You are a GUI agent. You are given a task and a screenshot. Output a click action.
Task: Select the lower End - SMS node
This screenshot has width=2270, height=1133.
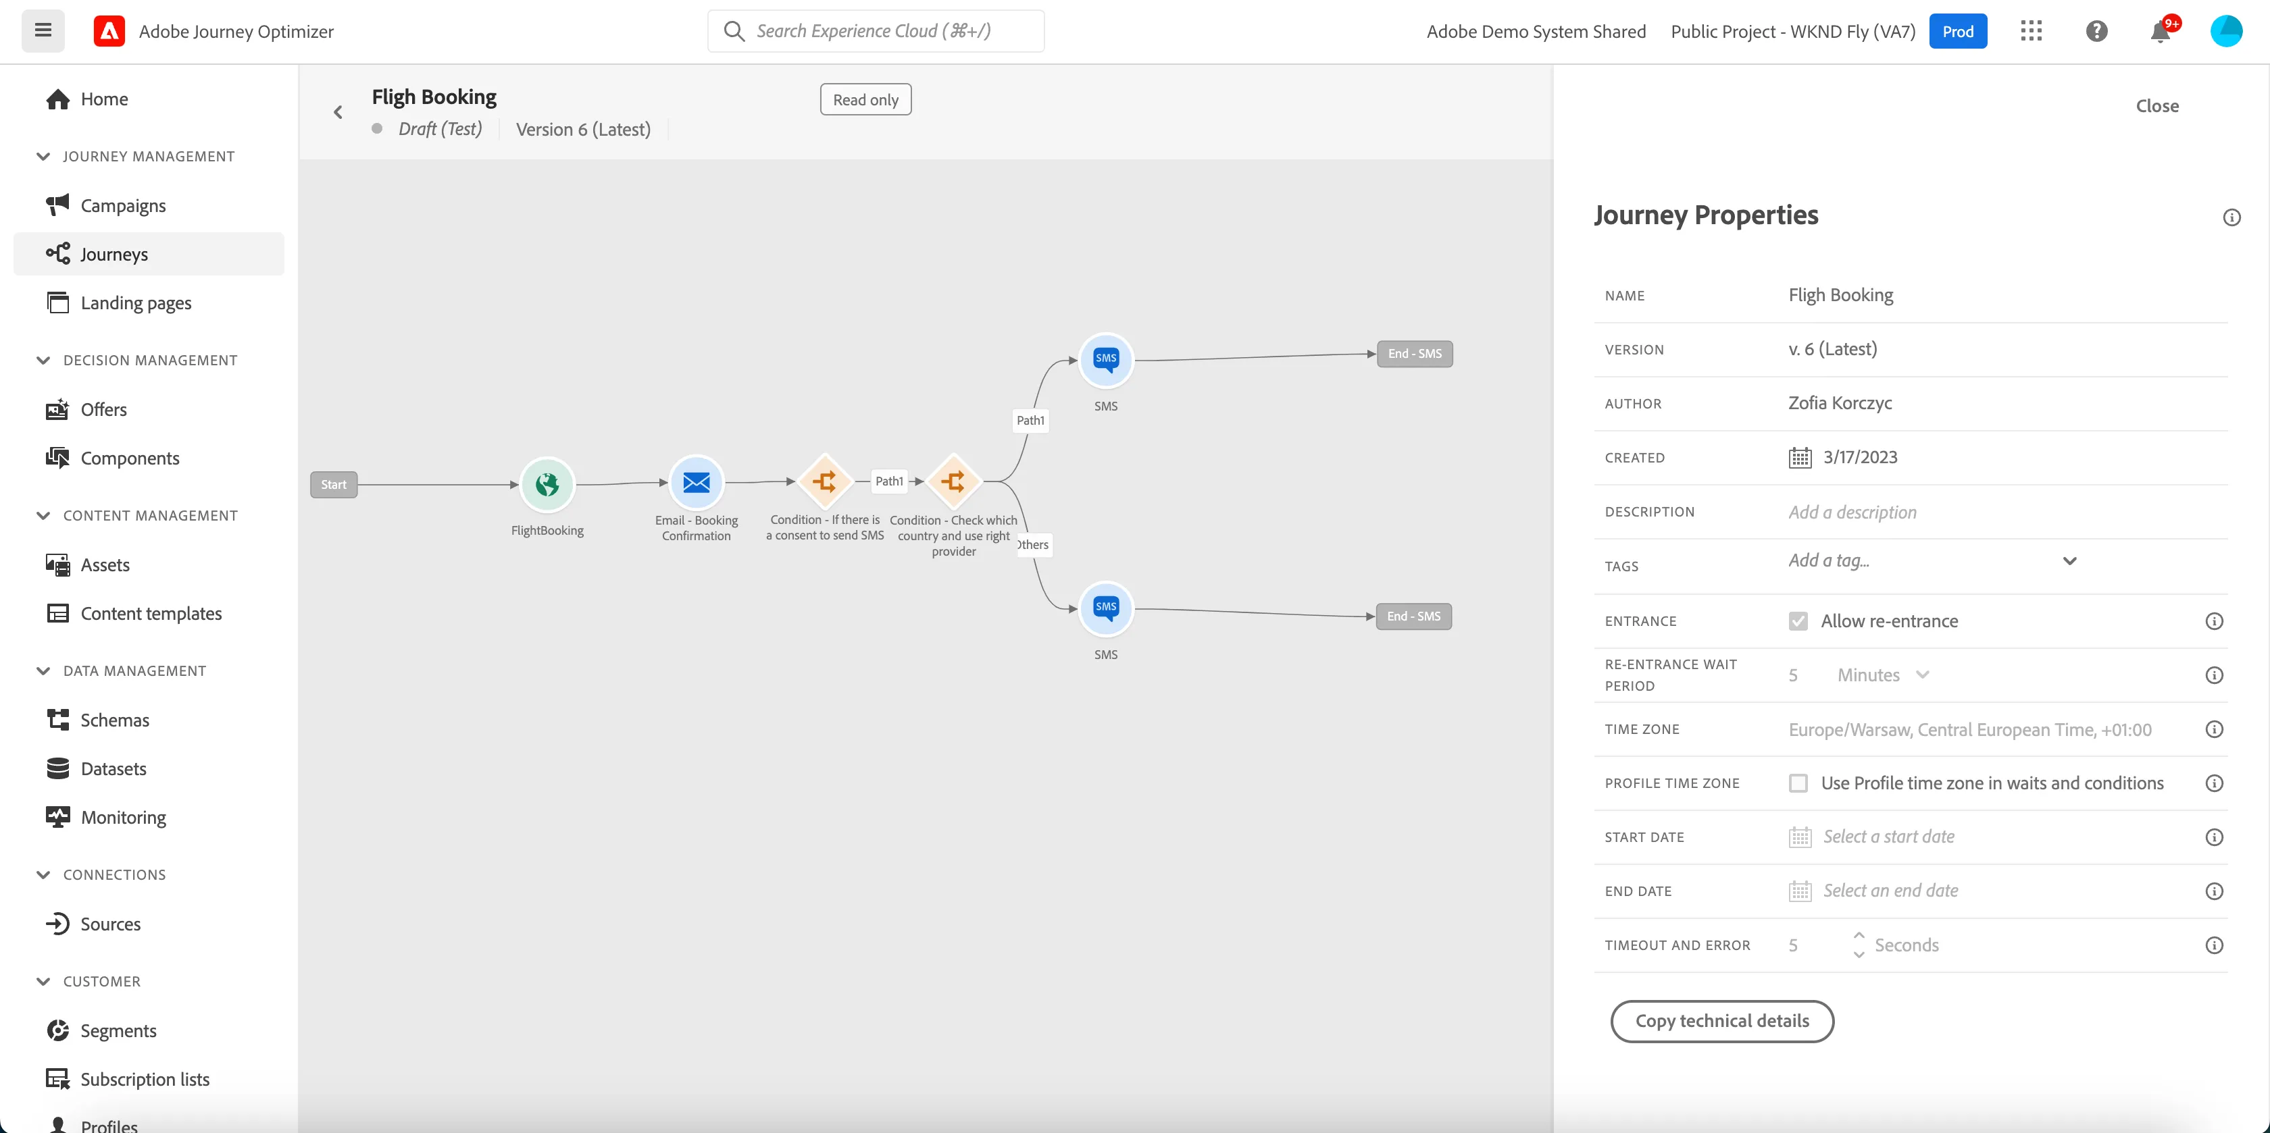[x=1413, y=616]
